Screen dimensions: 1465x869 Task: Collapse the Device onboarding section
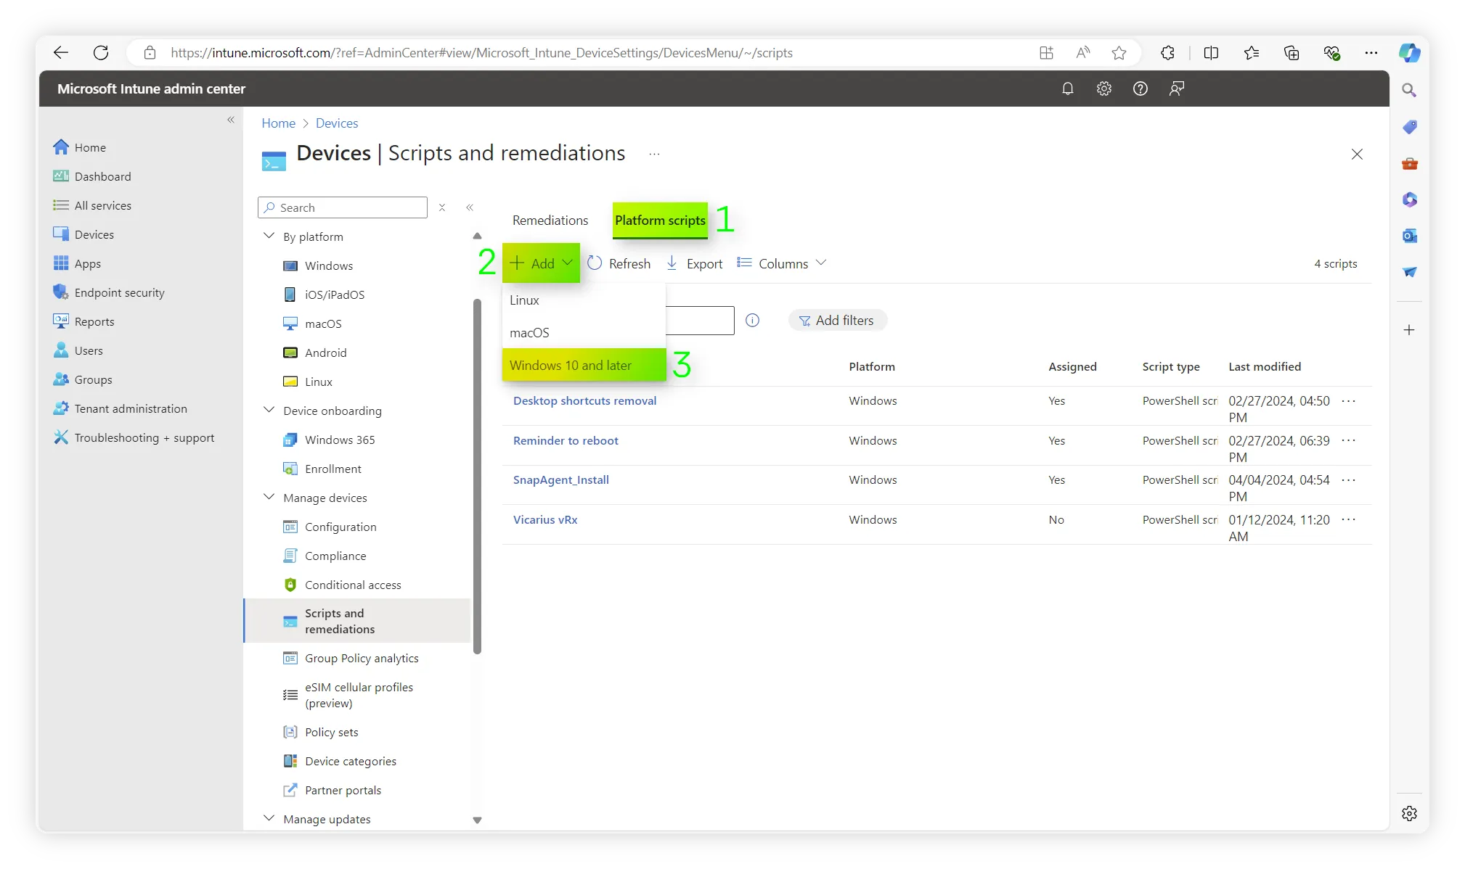[269, 410]
